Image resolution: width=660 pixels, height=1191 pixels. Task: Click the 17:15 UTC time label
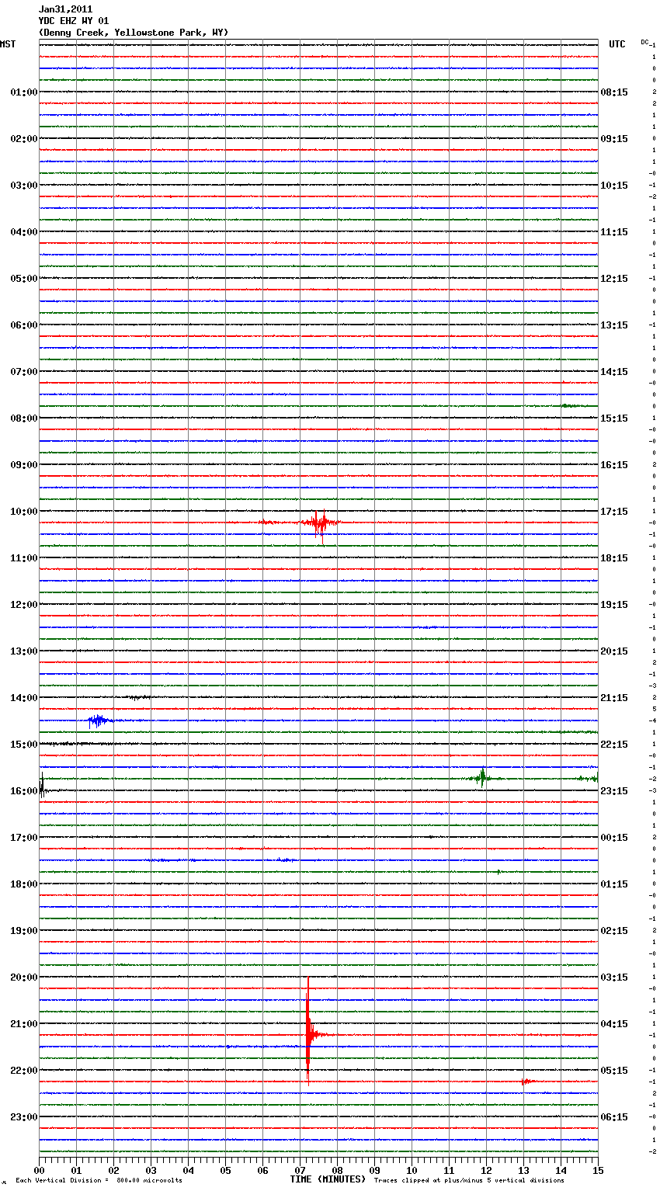tap(614, 512)
